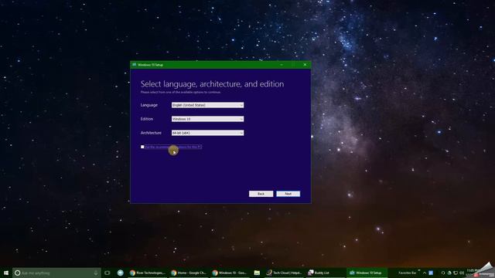Click Windows 10 Setup taskbar button
Image resolution: width=495 pixels, height=278 pixels.
[367, 273]
